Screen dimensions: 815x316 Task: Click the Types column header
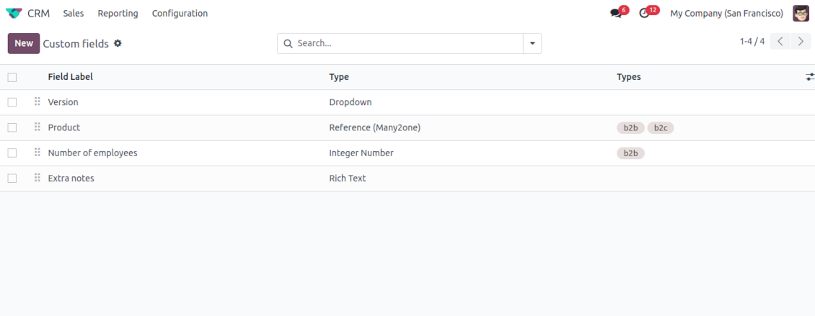point(629,77)
